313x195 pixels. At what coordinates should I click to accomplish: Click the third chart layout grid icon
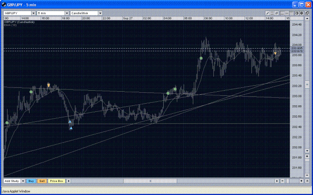(291, 14)
